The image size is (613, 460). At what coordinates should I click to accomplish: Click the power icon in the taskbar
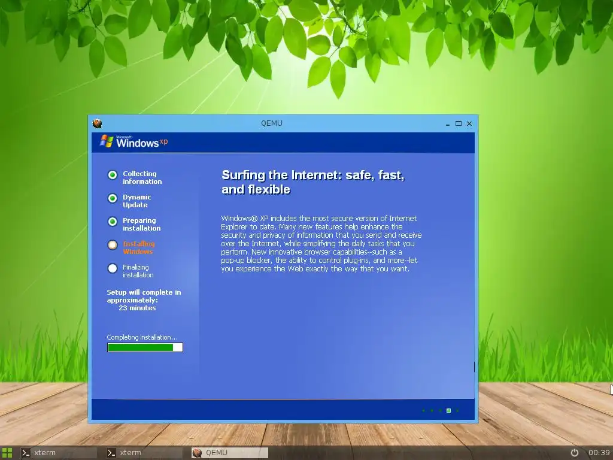tap(574, 453)
